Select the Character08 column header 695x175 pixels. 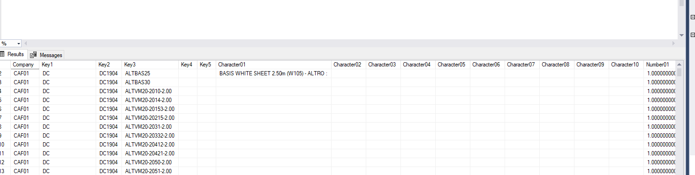coord(557,65)
